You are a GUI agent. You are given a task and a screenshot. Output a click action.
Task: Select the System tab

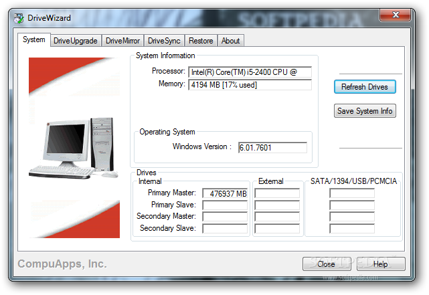34,39
